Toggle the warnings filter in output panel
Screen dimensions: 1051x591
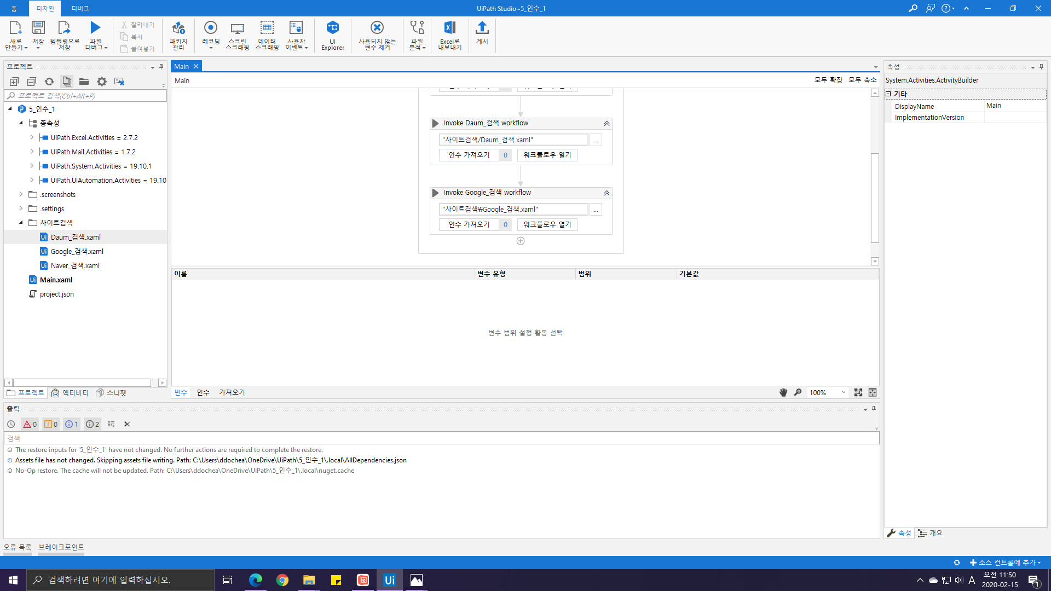pyautogui.click(x=51, y=424)
